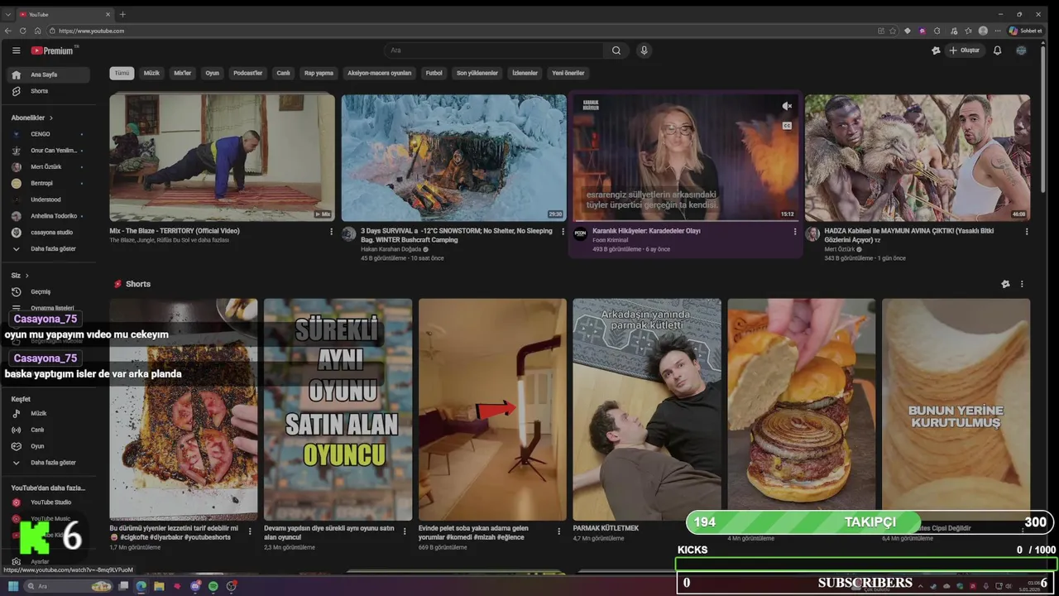The width and height of the screenshot is (1059, 596).
Task: Open options menu for 3 Days SURVIVAL video
Action: tap(563, 232)
